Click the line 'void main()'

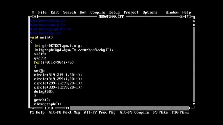coord(41,37)
